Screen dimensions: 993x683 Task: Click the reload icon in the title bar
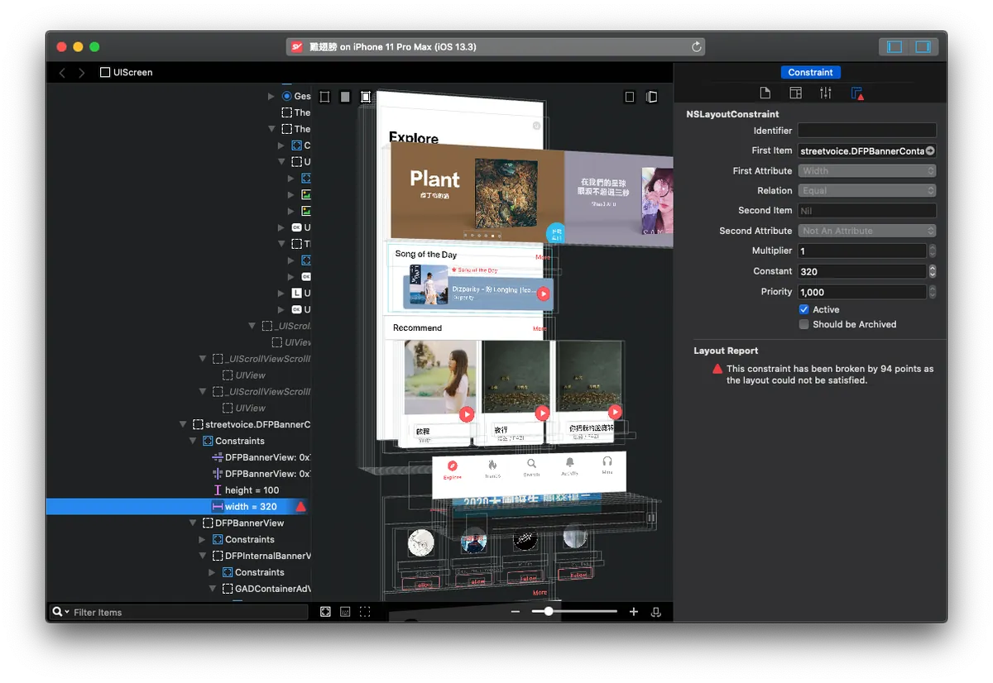697,47
